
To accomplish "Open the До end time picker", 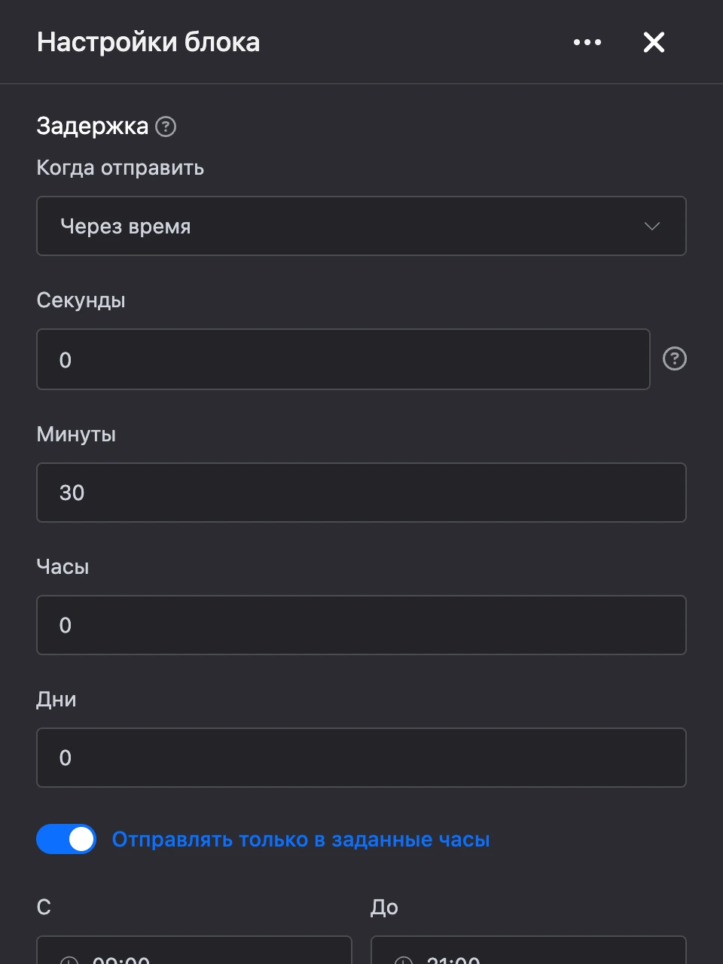I will coord(529,950).
